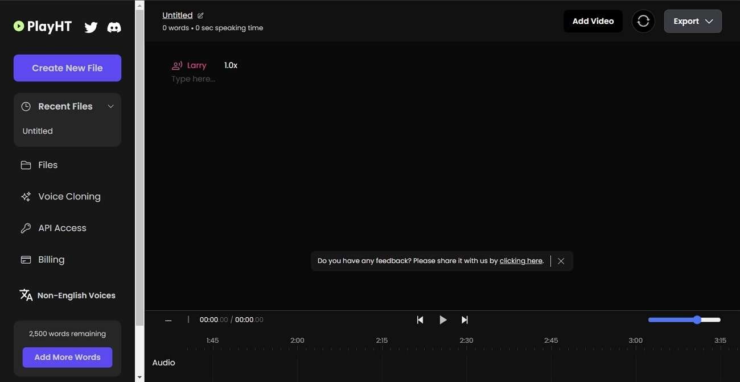Click the 3:00 mark on the timeline ruler
Image resolution: width=740 pixels, height=382 pixels.
coord(635,341)
